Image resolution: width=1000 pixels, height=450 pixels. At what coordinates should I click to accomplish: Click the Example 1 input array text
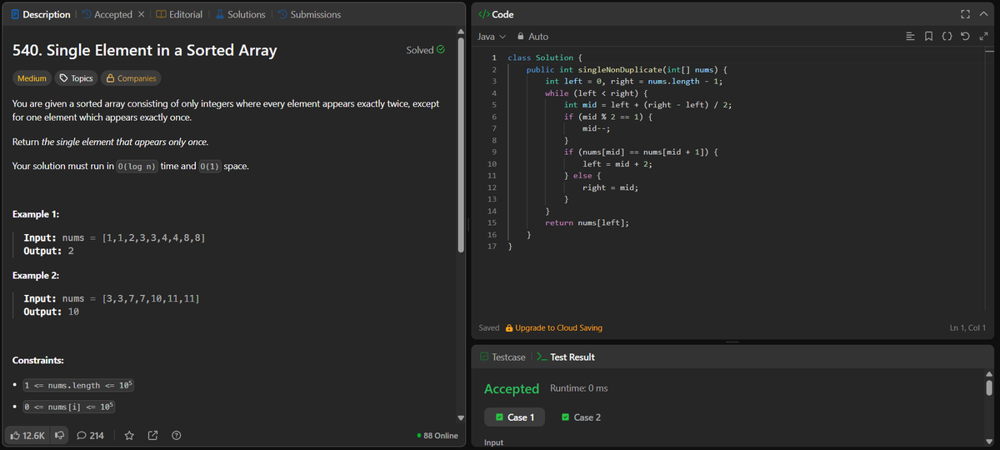pyautogui.click(x=152, y=238)
